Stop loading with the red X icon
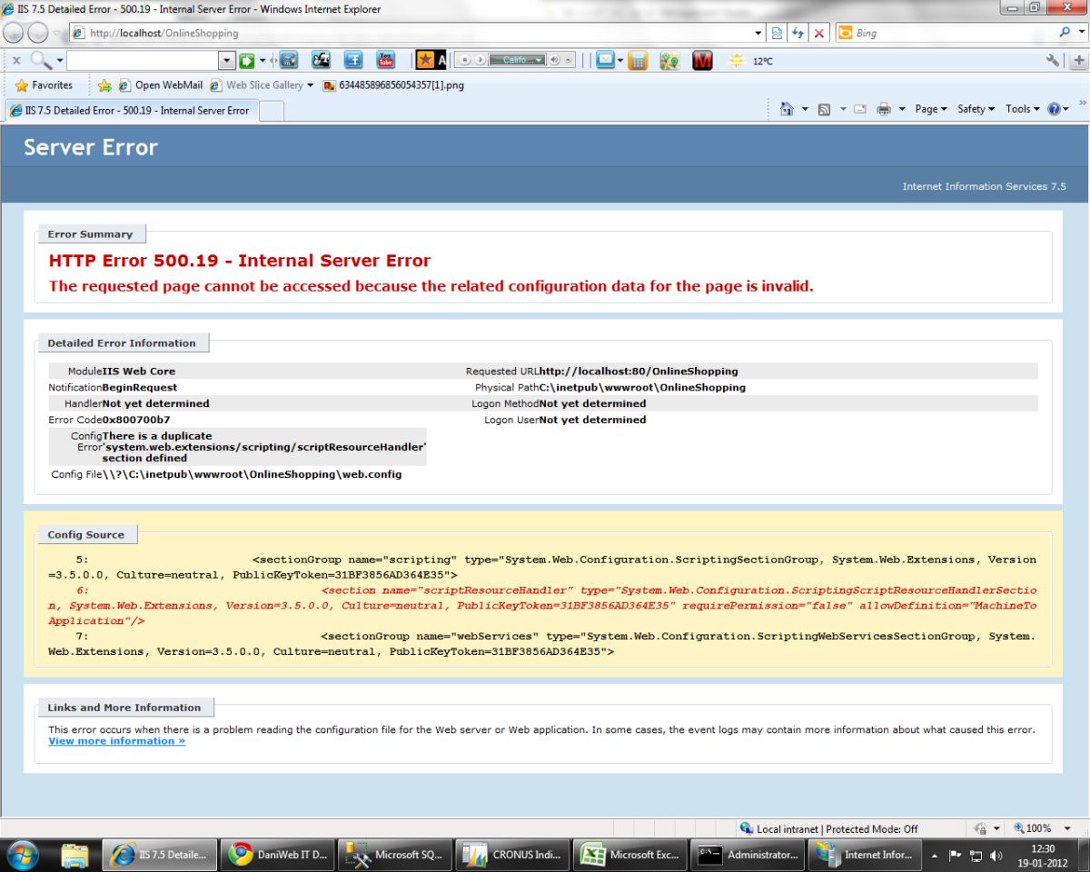The image size is (1090, 872). 819,33
